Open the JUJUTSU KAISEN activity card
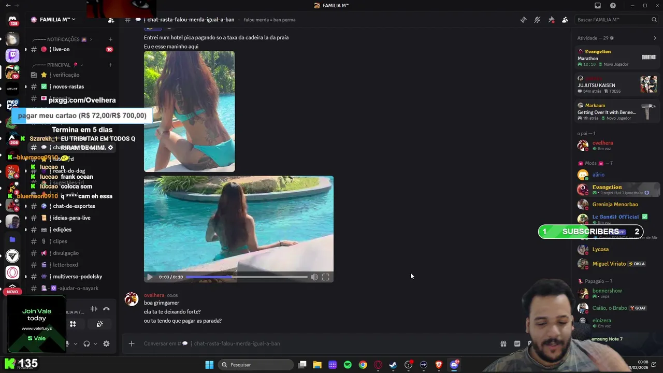 [x=617, y=84]
